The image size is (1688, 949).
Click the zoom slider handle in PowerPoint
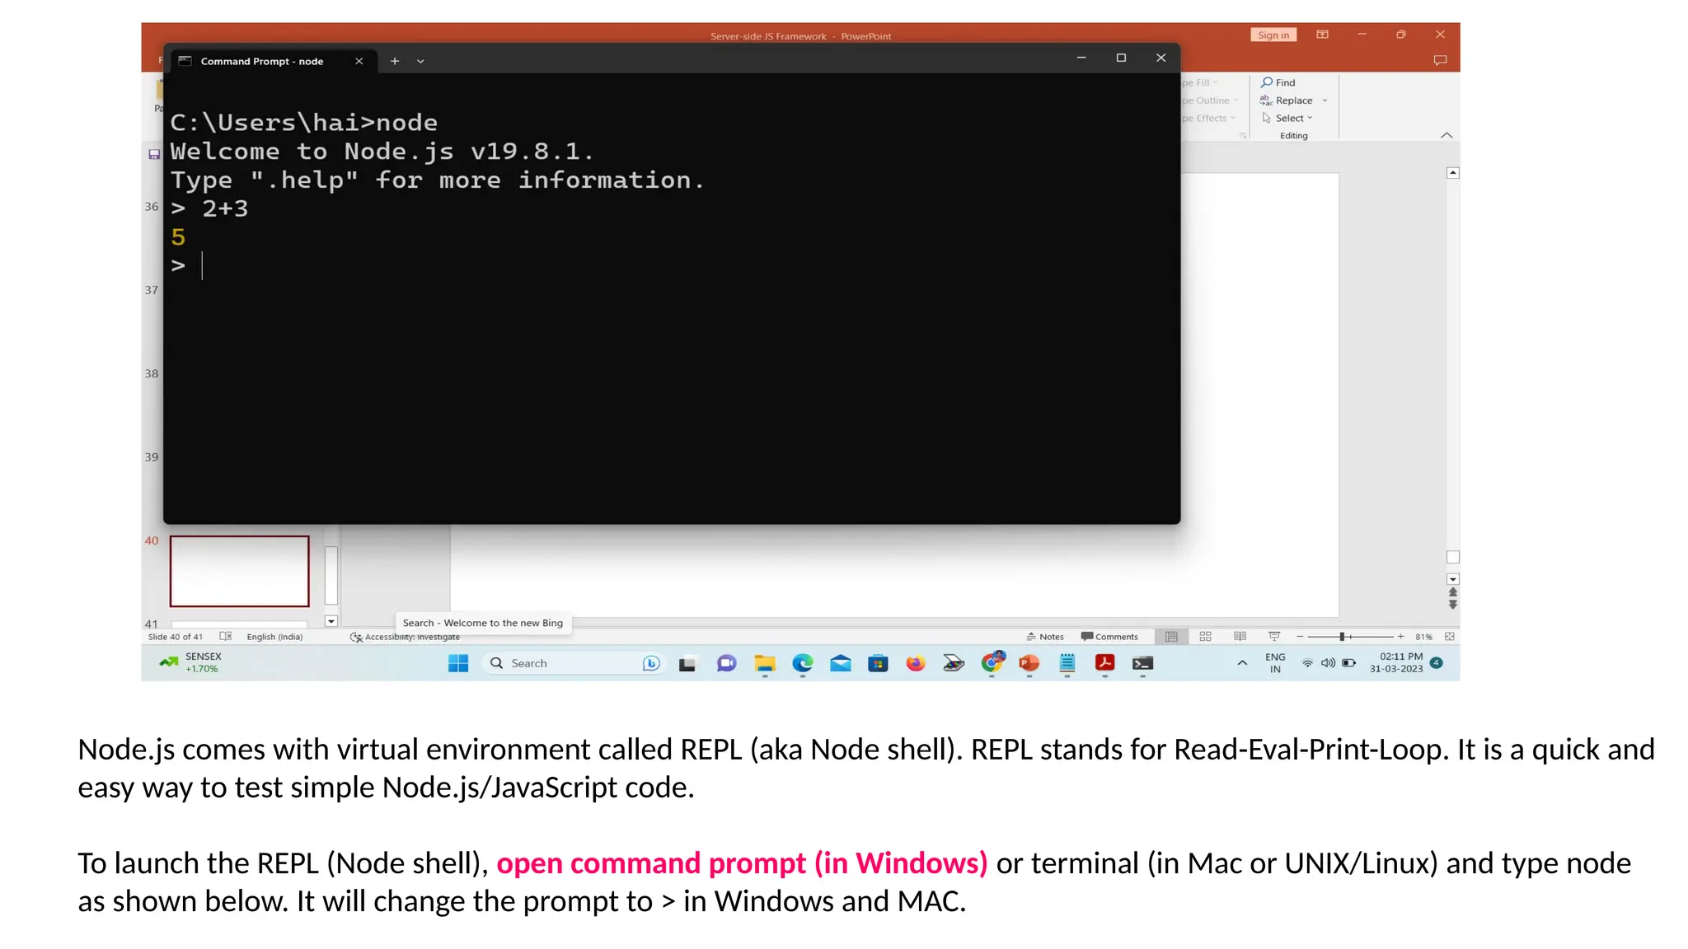pyautogui.click(x=1342, y=637)
